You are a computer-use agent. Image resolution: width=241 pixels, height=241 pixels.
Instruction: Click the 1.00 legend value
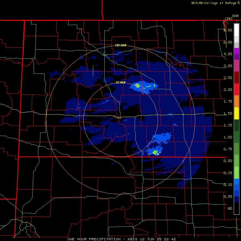pos(228,137)
